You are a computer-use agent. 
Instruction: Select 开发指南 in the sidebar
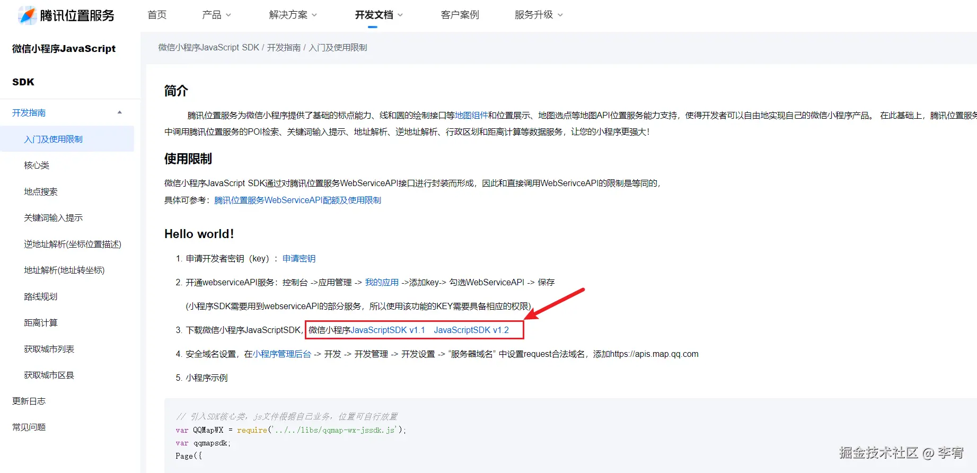point(29,113)
